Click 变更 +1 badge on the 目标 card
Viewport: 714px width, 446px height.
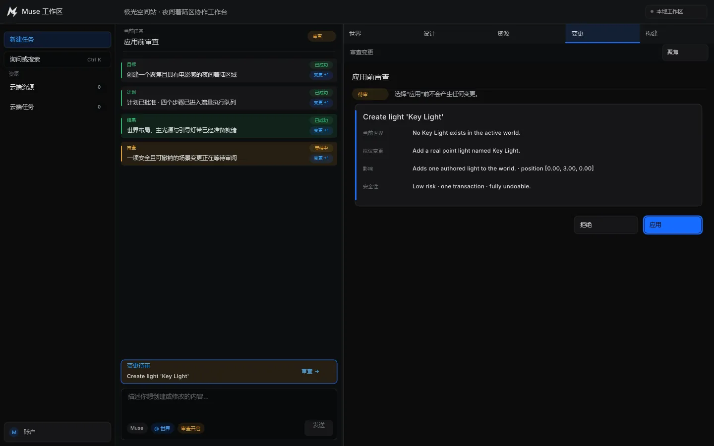[321, 75]
